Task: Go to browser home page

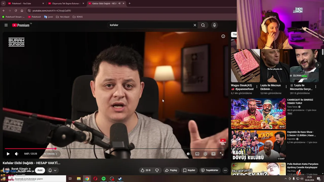Action: click(x=22, y=11)
